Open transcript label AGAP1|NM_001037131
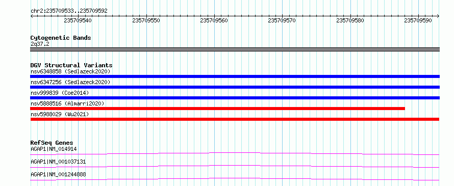The image size is (454, 186). [58, 162]
